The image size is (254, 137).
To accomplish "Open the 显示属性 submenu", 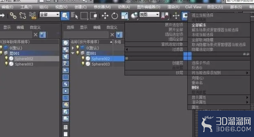I will point(219,98).
